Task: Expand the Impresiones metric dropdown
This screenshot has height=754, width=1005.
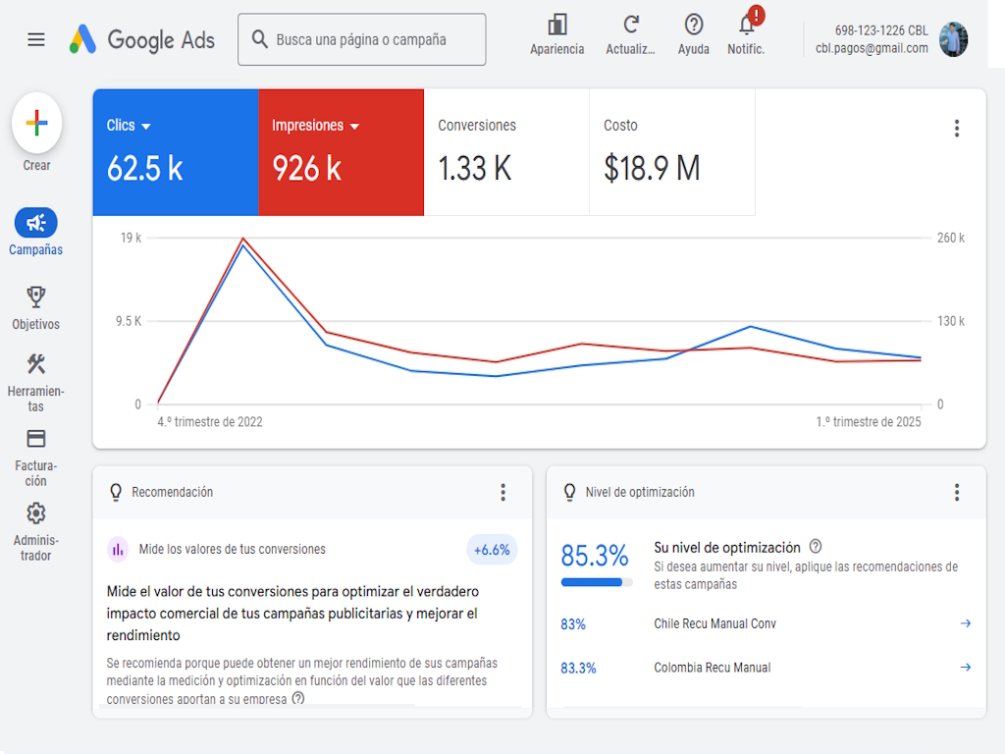Action: (x=355, y=127)
